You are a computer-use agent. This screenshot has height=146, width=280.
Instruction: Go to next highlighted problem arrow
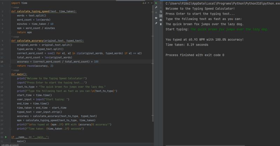[x=152, y=3]
